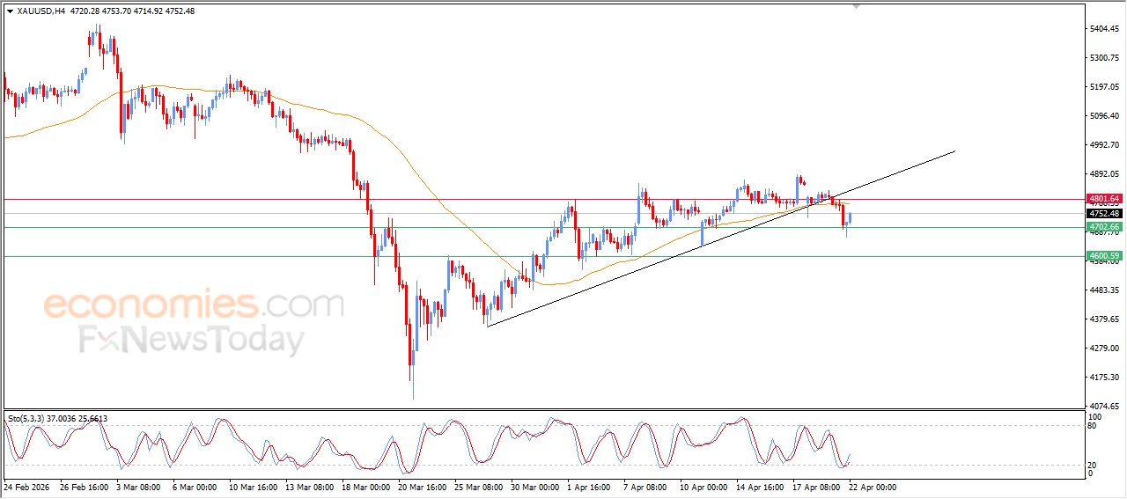Click the 22 Apr 00:00 date label

[873, 486]
